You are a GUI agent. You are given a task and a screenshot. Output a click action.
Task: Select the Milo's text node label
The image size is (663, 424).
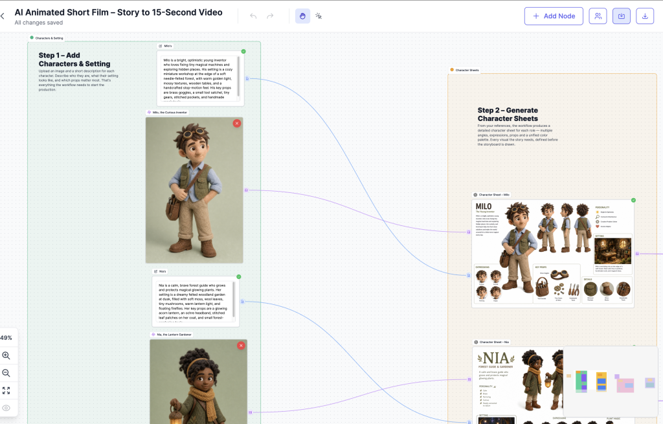(x=165, y=46)
